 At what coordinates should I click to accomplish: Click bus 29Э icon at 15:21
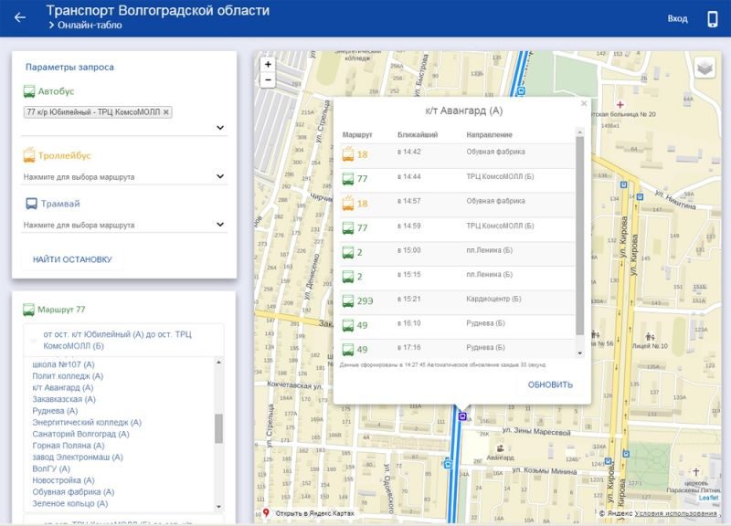pyautogui.click(x=348, y=301)
